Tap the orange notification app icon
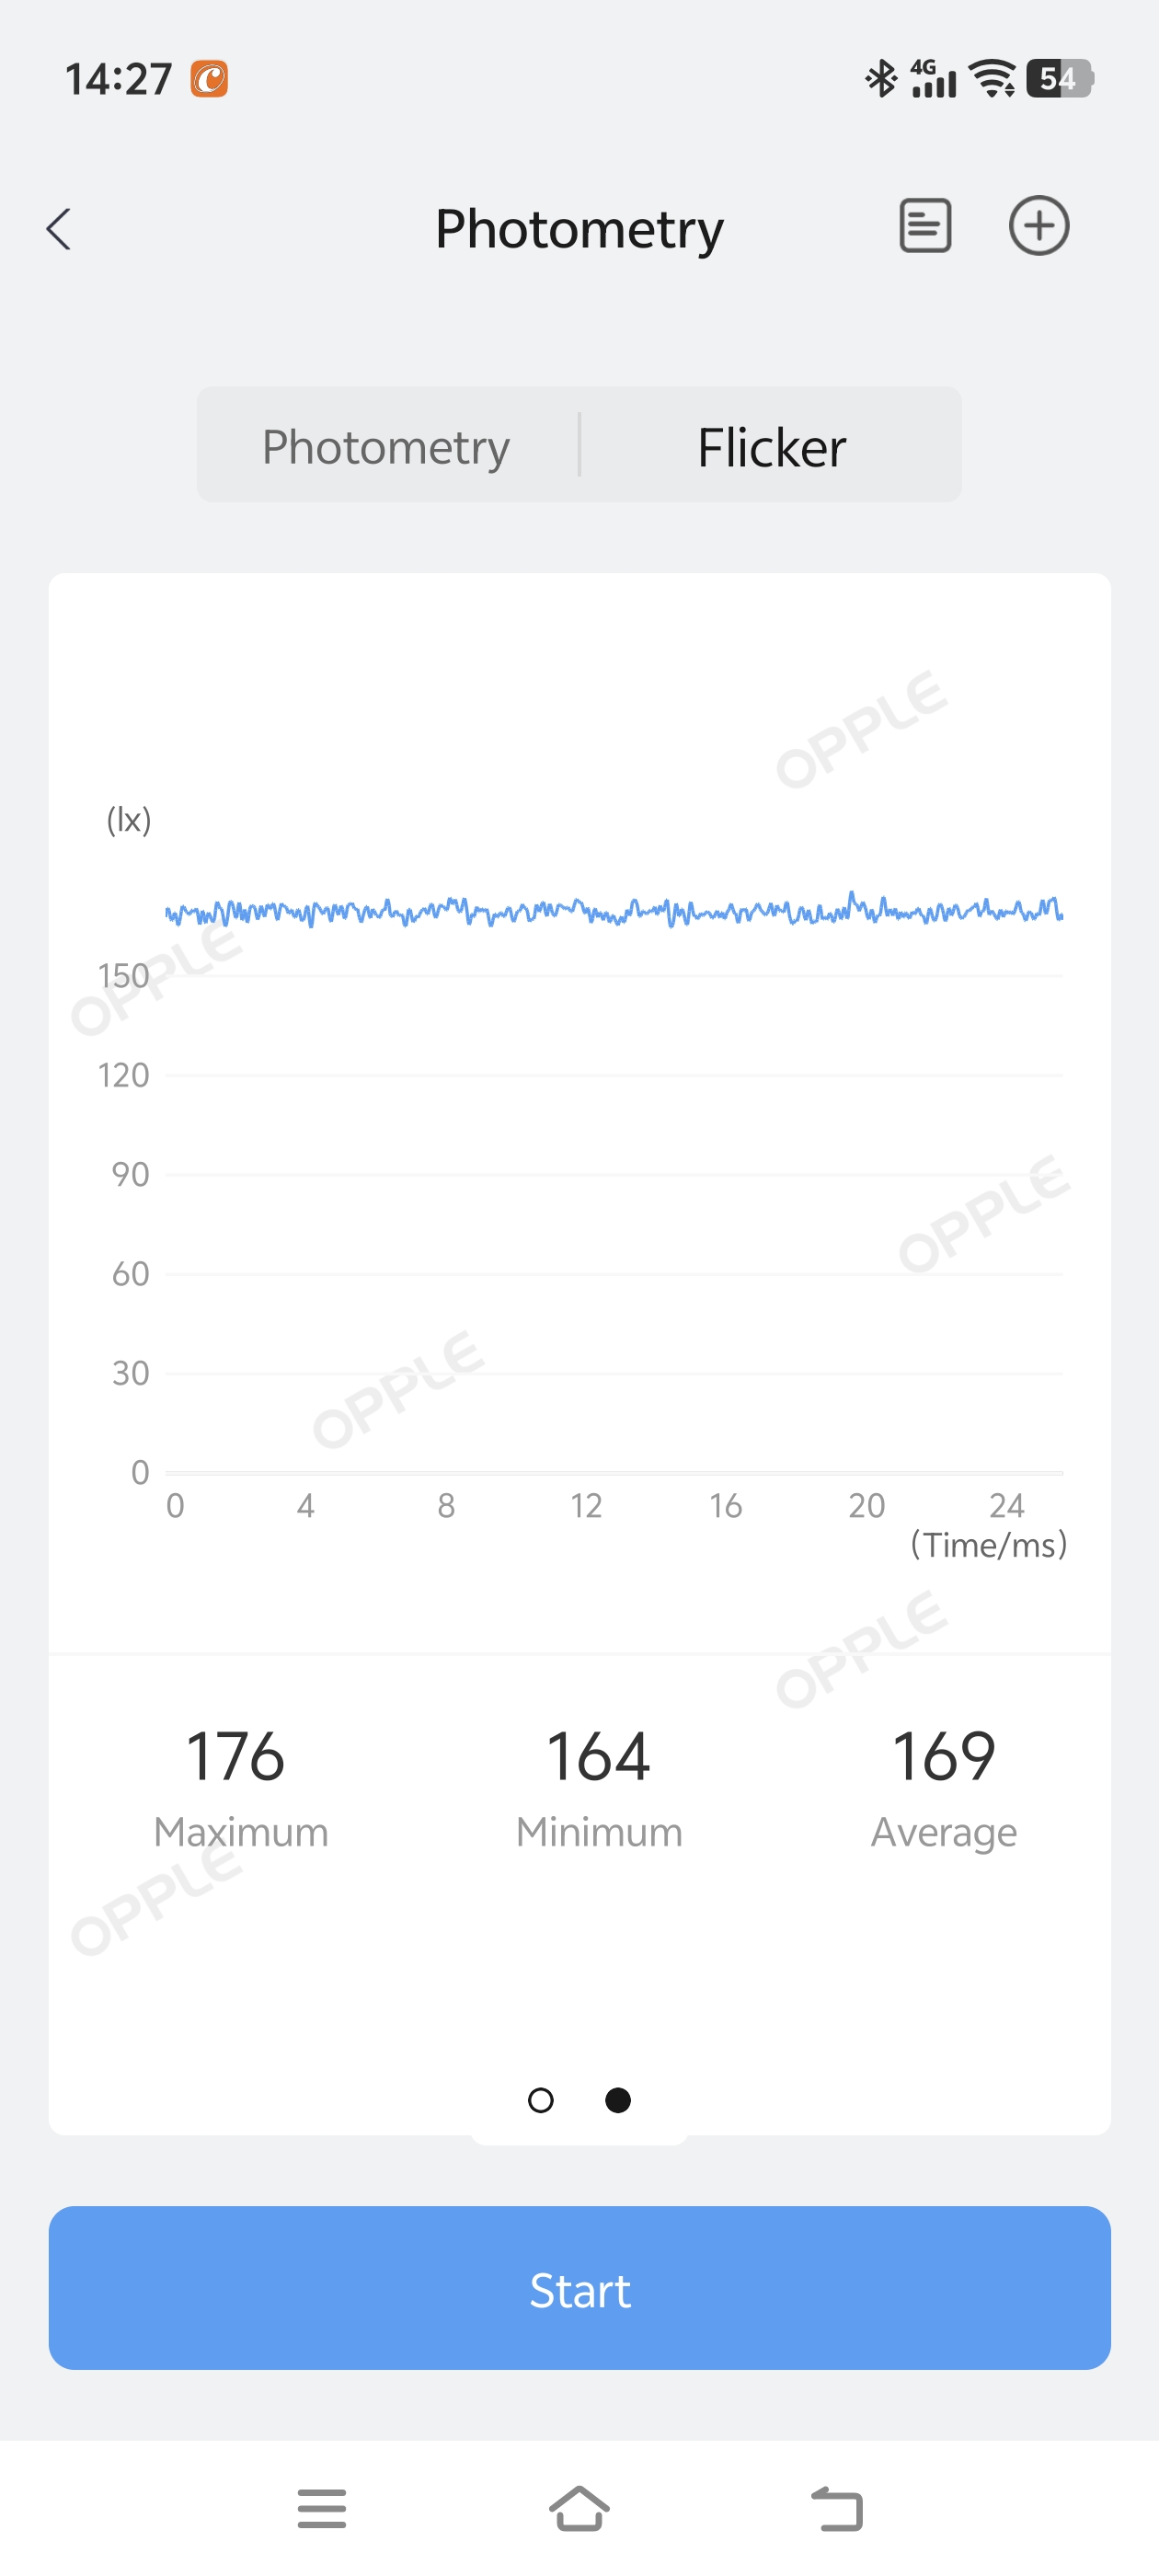 click(209, 78)
